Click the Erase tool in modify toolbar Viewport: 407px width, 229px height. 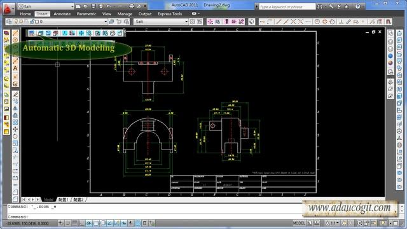coord(15,94)
